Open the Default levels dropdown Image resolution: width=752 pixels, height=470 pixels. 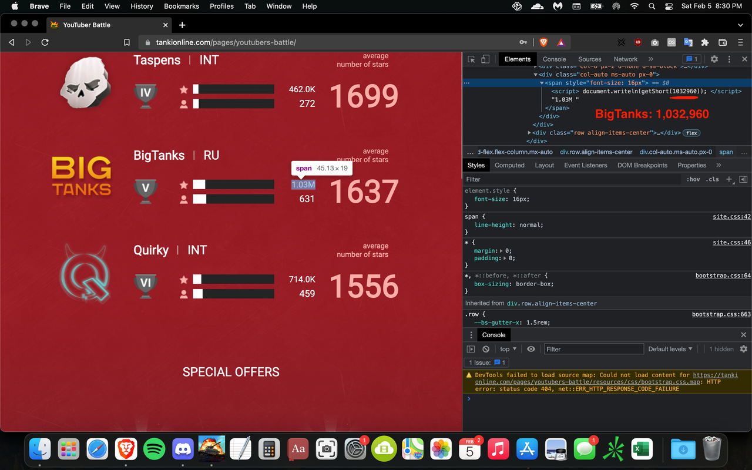pyautogui.click(x=670, y=349)
